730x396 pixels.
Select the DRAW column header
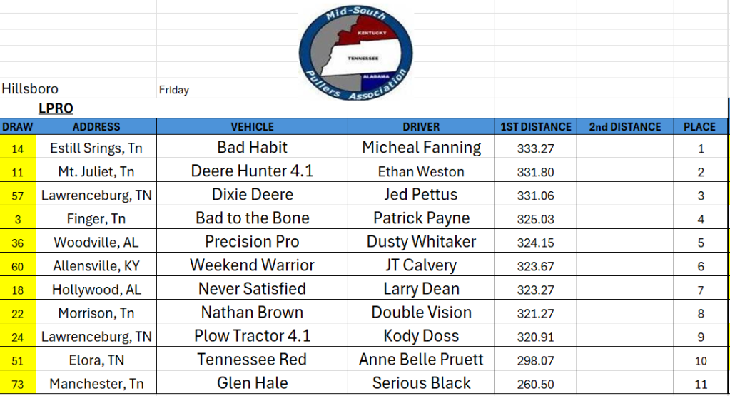(x=18, y=126)
